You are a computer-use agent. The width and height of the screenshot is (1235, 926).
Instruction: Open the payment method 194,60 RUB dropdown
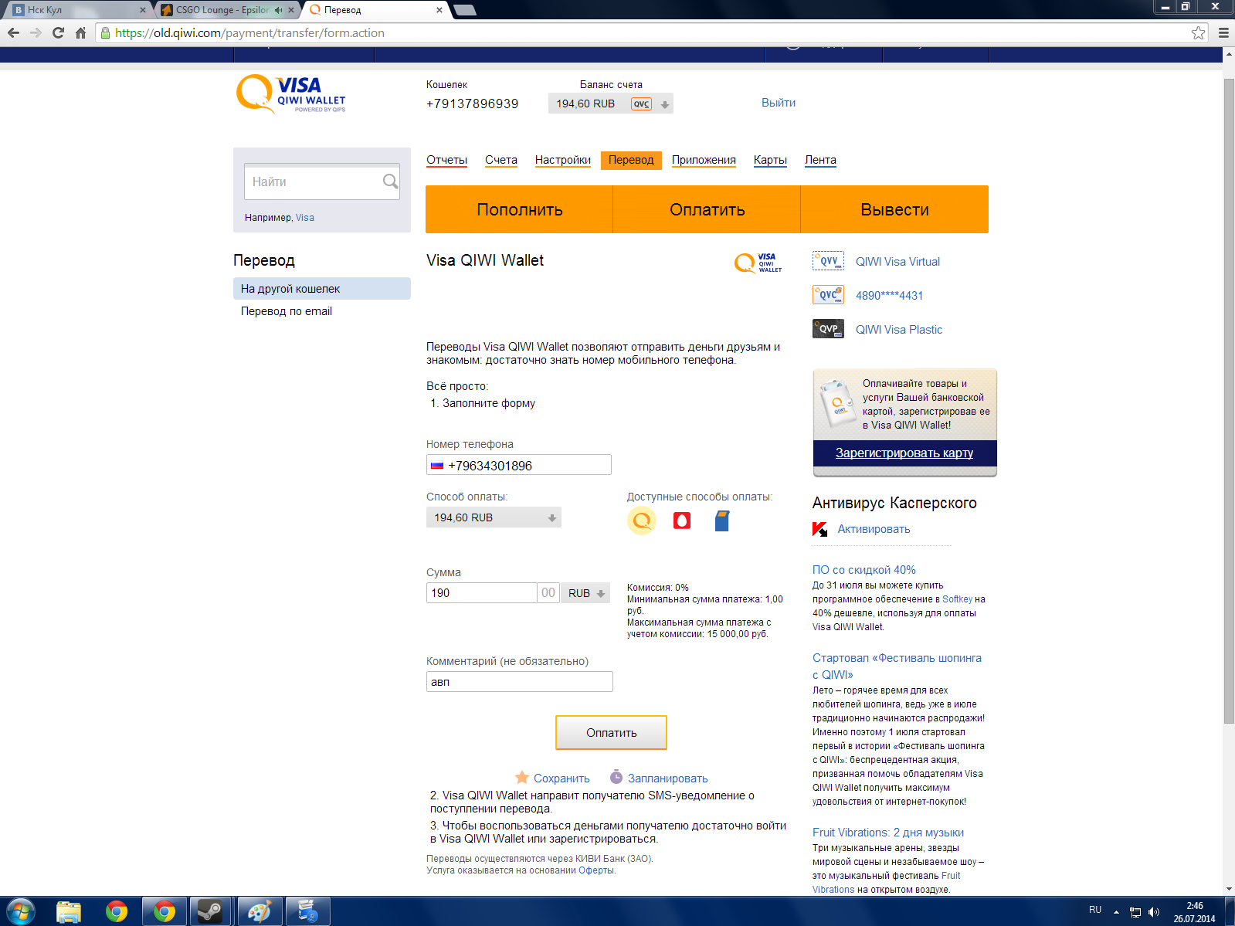pyautogui.click(x=494, y=517)
